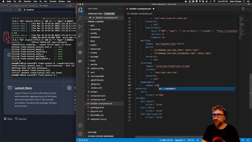Click the unsaved dot on docker-compose.yml tab
Image resolution: width=252 pixels, height=142 pixels.
point(154,9)
